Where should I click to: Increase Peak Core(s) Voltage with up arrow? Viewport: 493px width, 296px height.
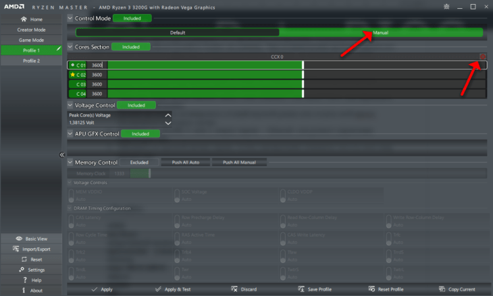(x=168, y=115)
